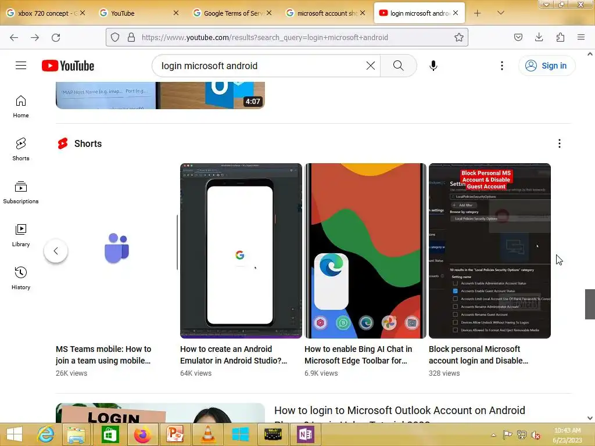Open the extensions puzzle icon
595x446 pixels.
click(x=560, y=37)
